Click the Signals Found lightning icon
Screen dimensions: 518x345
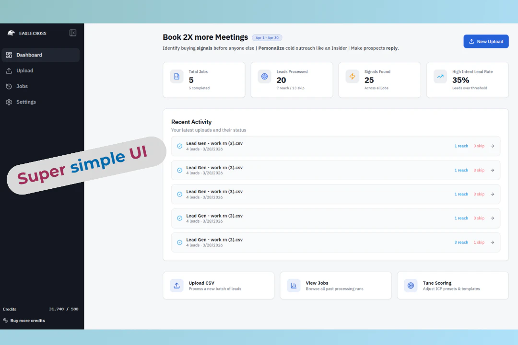tap(353, 76)
